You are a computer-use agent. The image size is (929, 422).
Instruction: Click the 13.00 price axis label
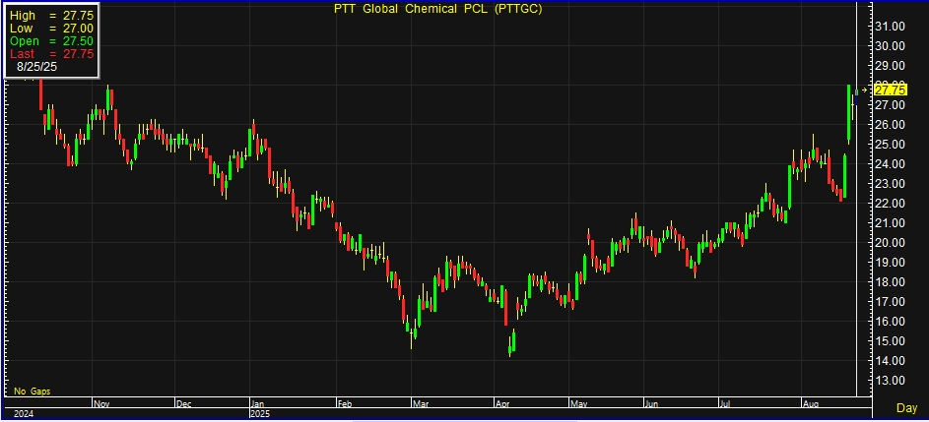[890, 381]
